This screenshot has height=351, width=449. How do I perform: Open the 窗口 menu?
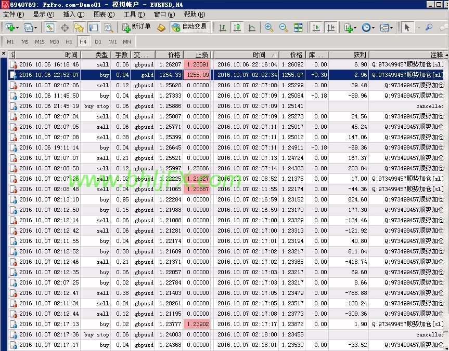pyautogui.click(x=164, y=15)
